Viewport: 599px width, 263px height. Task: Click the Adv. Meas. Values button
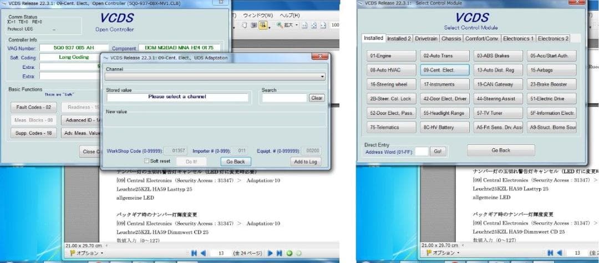(80, 133)
